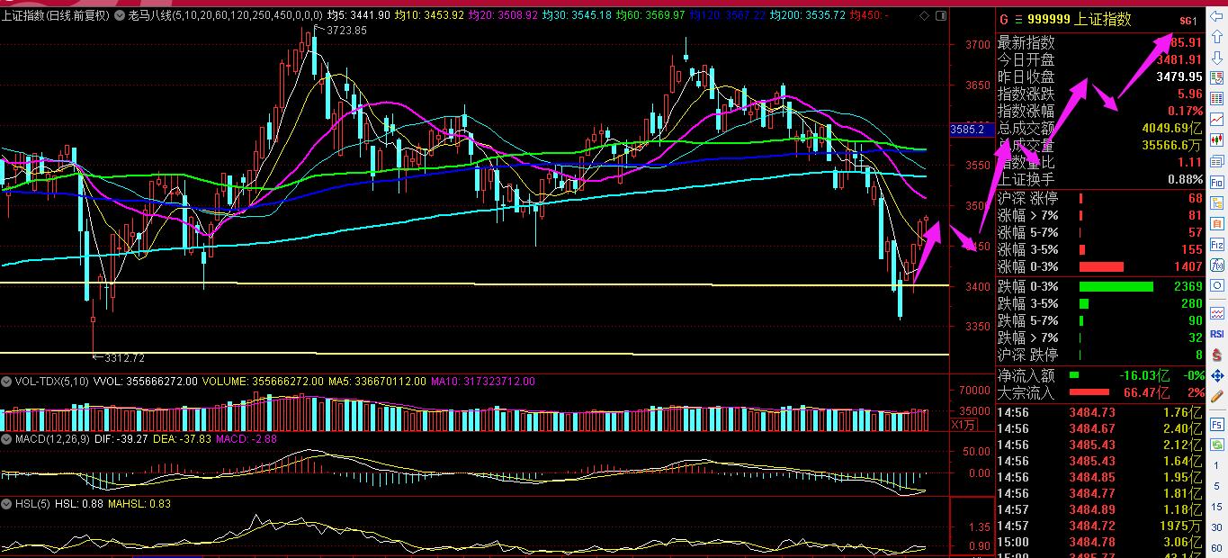Viewport: 1228px width, 558px height.
Task: Open the f(x) formula manager icon
Action: [x=1217, y=265]
